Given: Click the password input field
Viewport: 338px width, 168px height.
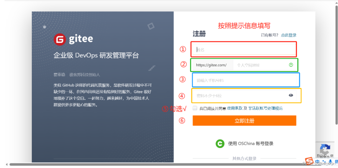Looking at the screenshot, I should [x=245, y=95].
